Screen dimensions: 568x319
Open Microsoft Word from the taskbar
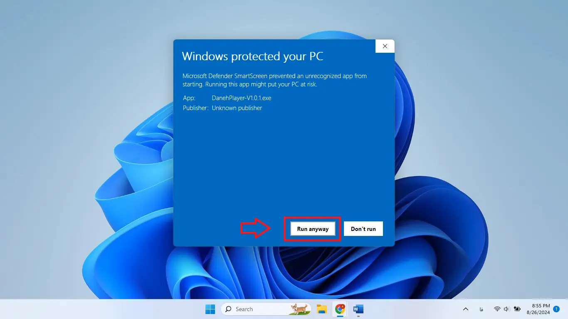[x=358, y=309]
